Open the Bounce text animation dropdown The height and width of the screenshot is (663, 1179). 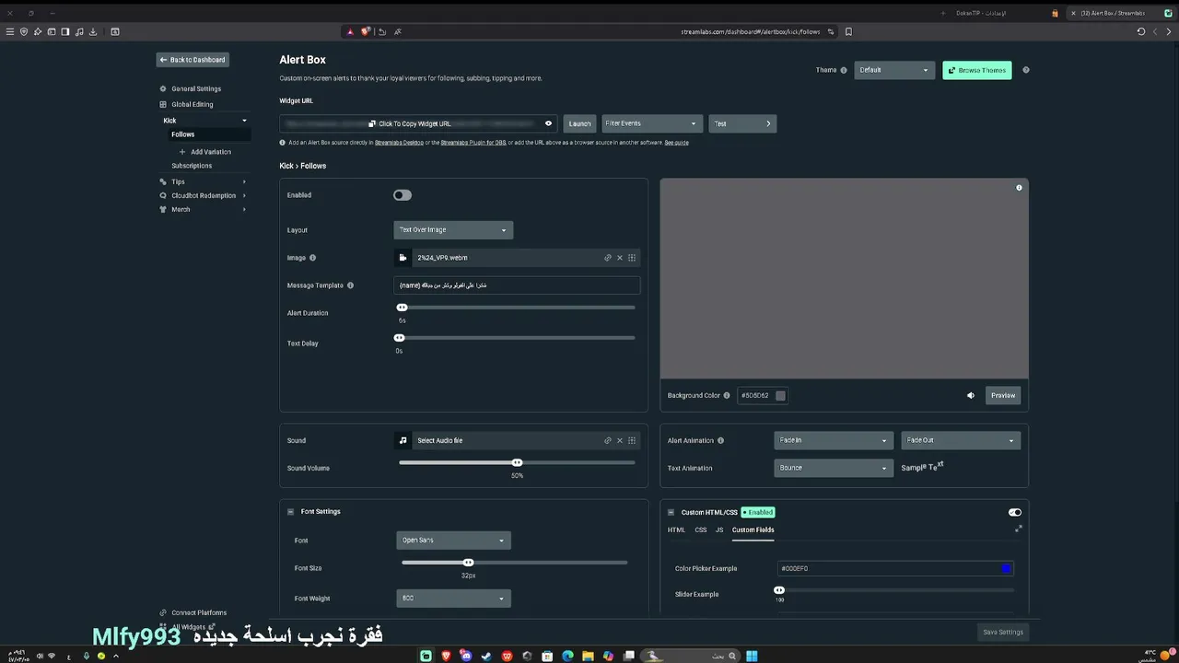834,468
